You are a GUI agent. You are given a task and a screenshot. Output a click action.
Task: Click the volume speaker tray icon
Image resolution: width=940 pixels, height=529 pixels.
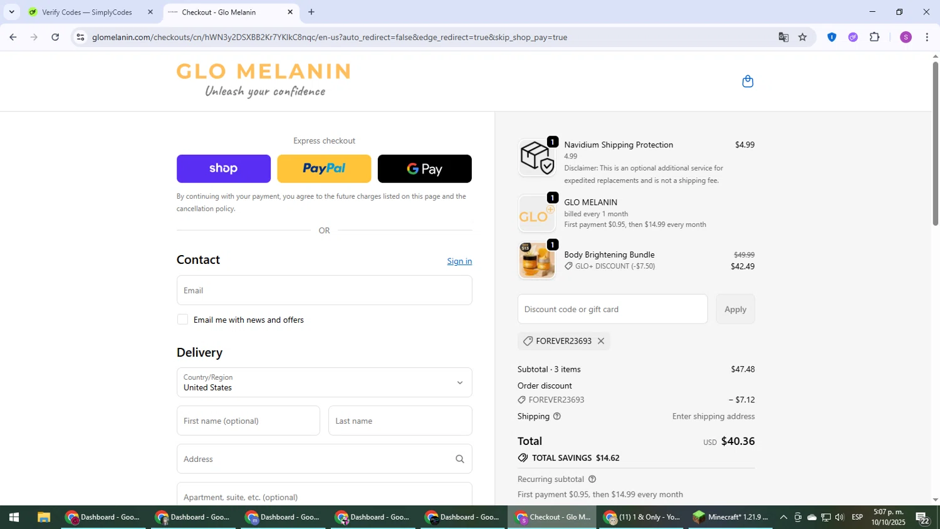840,518
